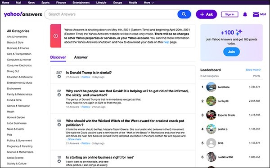This screenshot has height=168, width=270.
Task: Open Finance in top navigation
Action: (x=61, y=3)
